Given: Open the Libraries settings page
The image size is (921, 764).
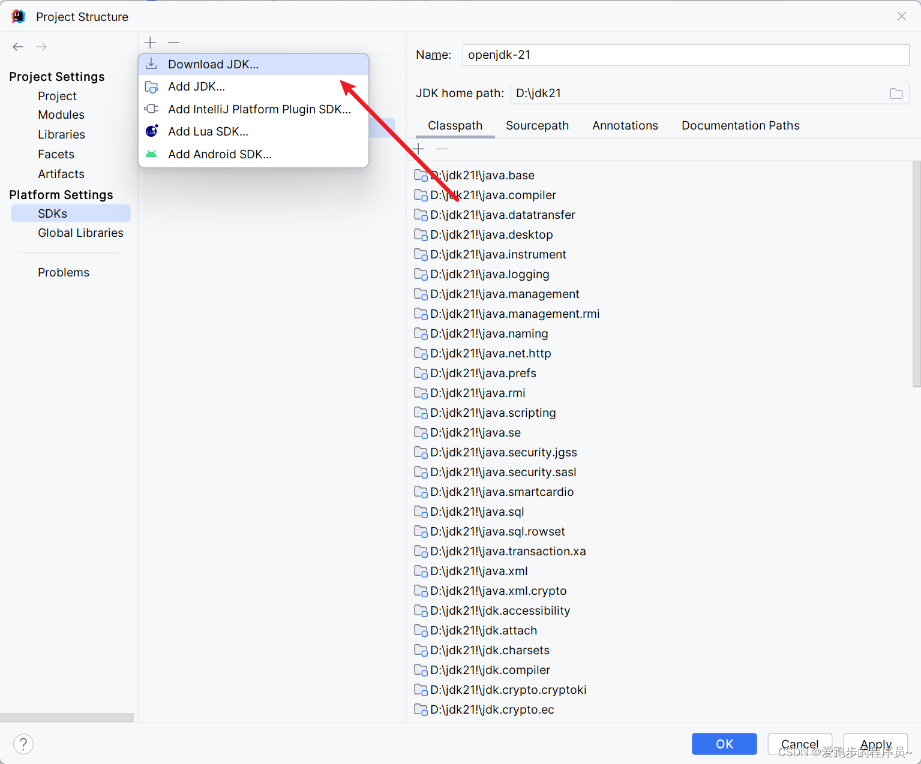Looking at the screenshot, I should tap(61, 134).
